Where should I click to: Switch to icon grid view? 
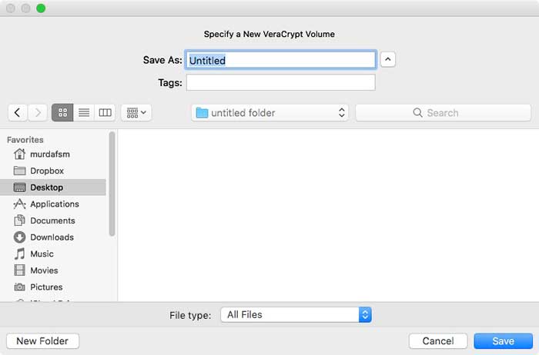coord(62,112)
